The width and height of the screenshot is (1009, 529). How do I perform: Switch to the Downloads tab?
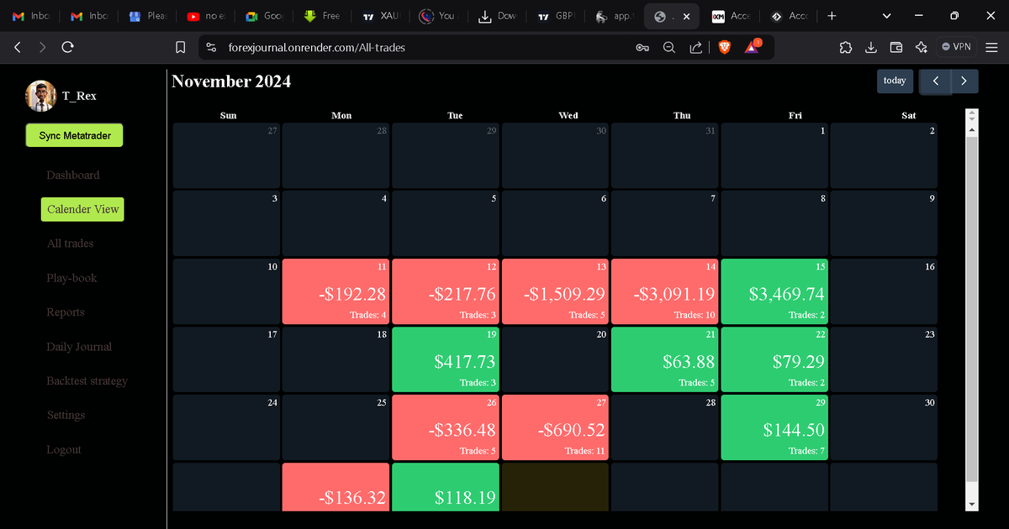497,16
